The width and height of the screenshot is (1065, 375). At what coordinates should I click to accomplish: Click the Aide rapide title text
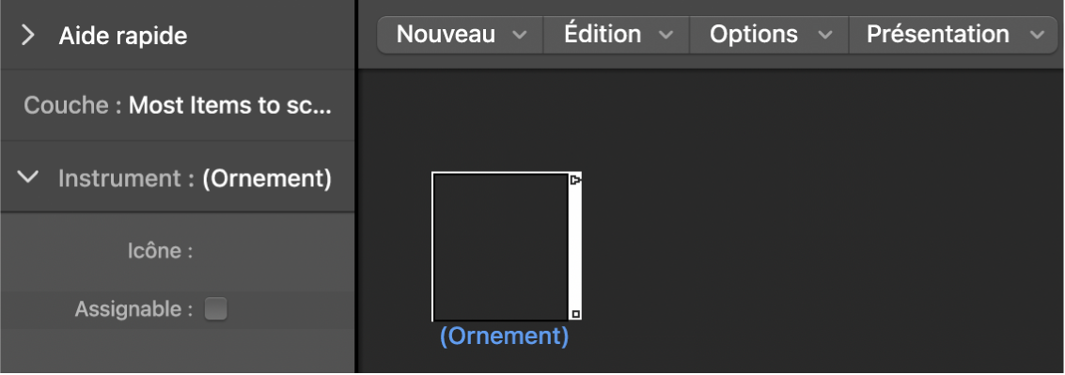click(123, 36)
